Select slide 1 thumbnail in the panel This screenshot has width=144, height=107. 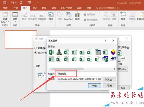[21, 39]
